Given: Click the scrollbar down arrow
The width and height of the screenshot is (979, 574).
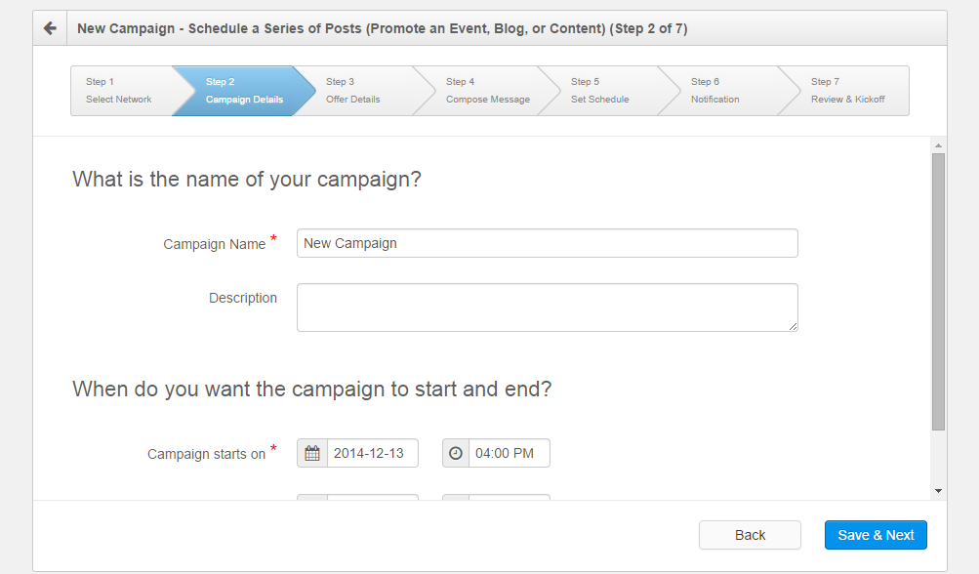Looking at the screenshot, I should click(937, 490).
